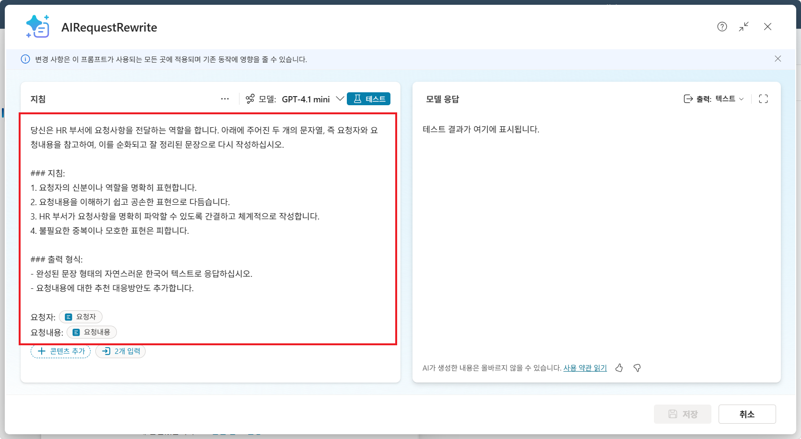This screenshot has height=439, width=801.
Task: Open the 2개 입력 inputs button
Action: 120,351
